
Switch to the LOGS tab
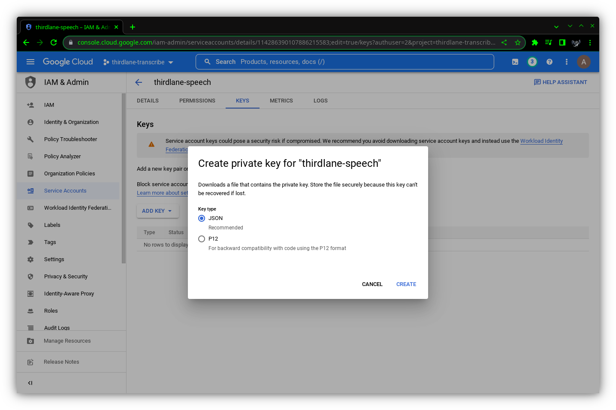coord(320,101)
